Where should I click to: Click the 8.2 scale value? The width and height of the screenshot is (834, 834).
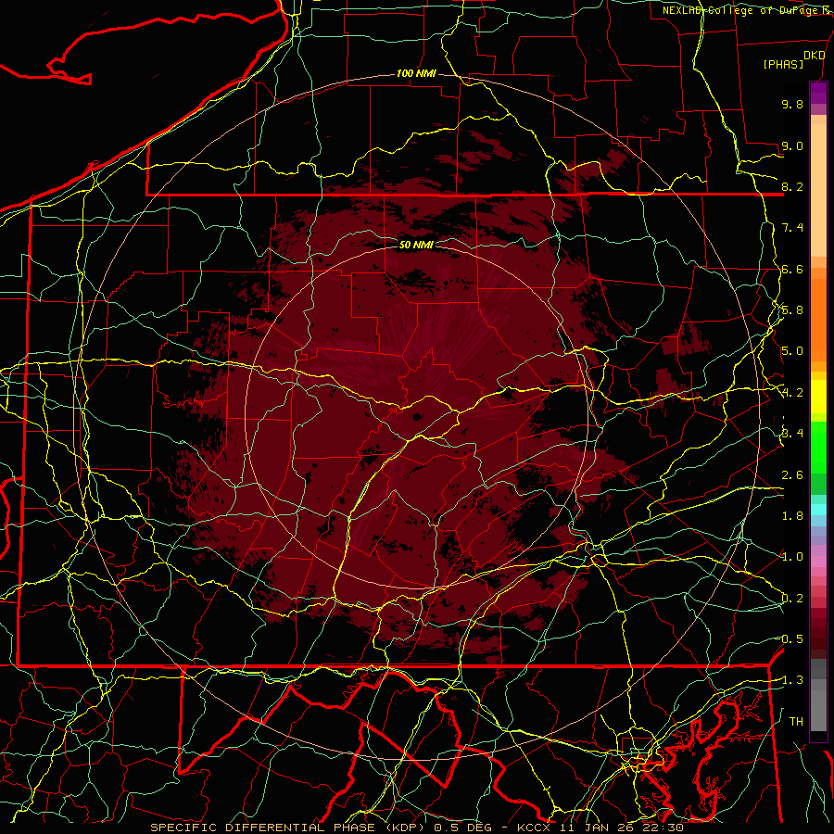[792, 186]
